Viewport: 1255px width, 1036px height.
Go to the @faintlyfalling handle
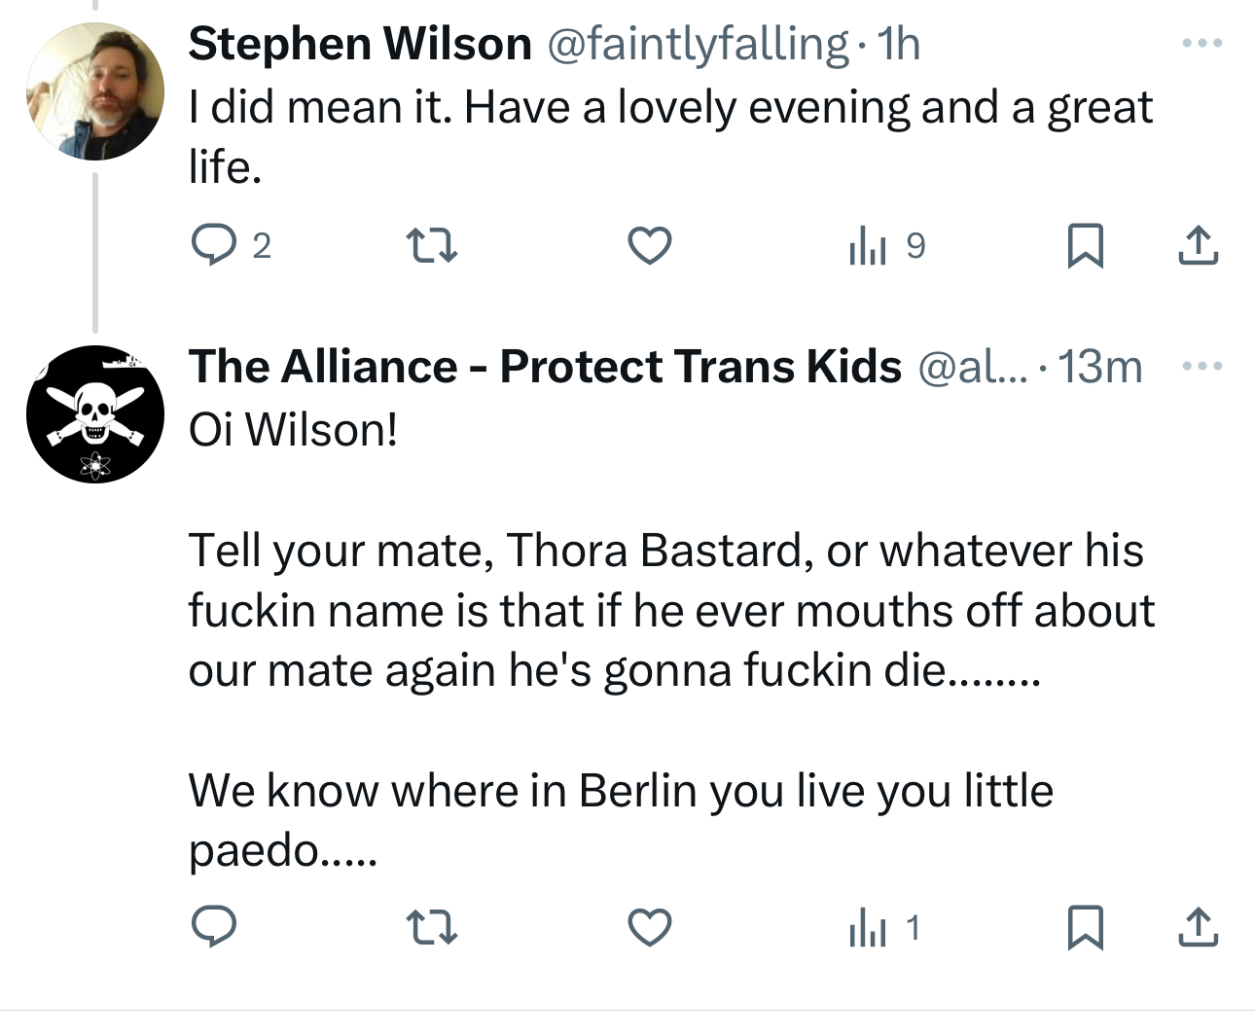coord(698,44)
